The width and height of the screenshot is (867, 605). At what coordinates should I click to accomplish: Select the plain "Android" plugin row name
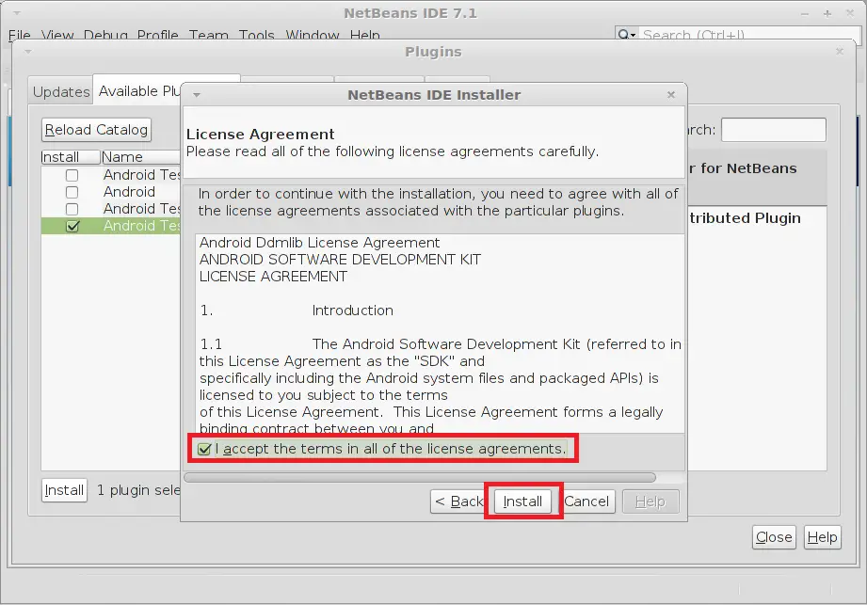129,192
